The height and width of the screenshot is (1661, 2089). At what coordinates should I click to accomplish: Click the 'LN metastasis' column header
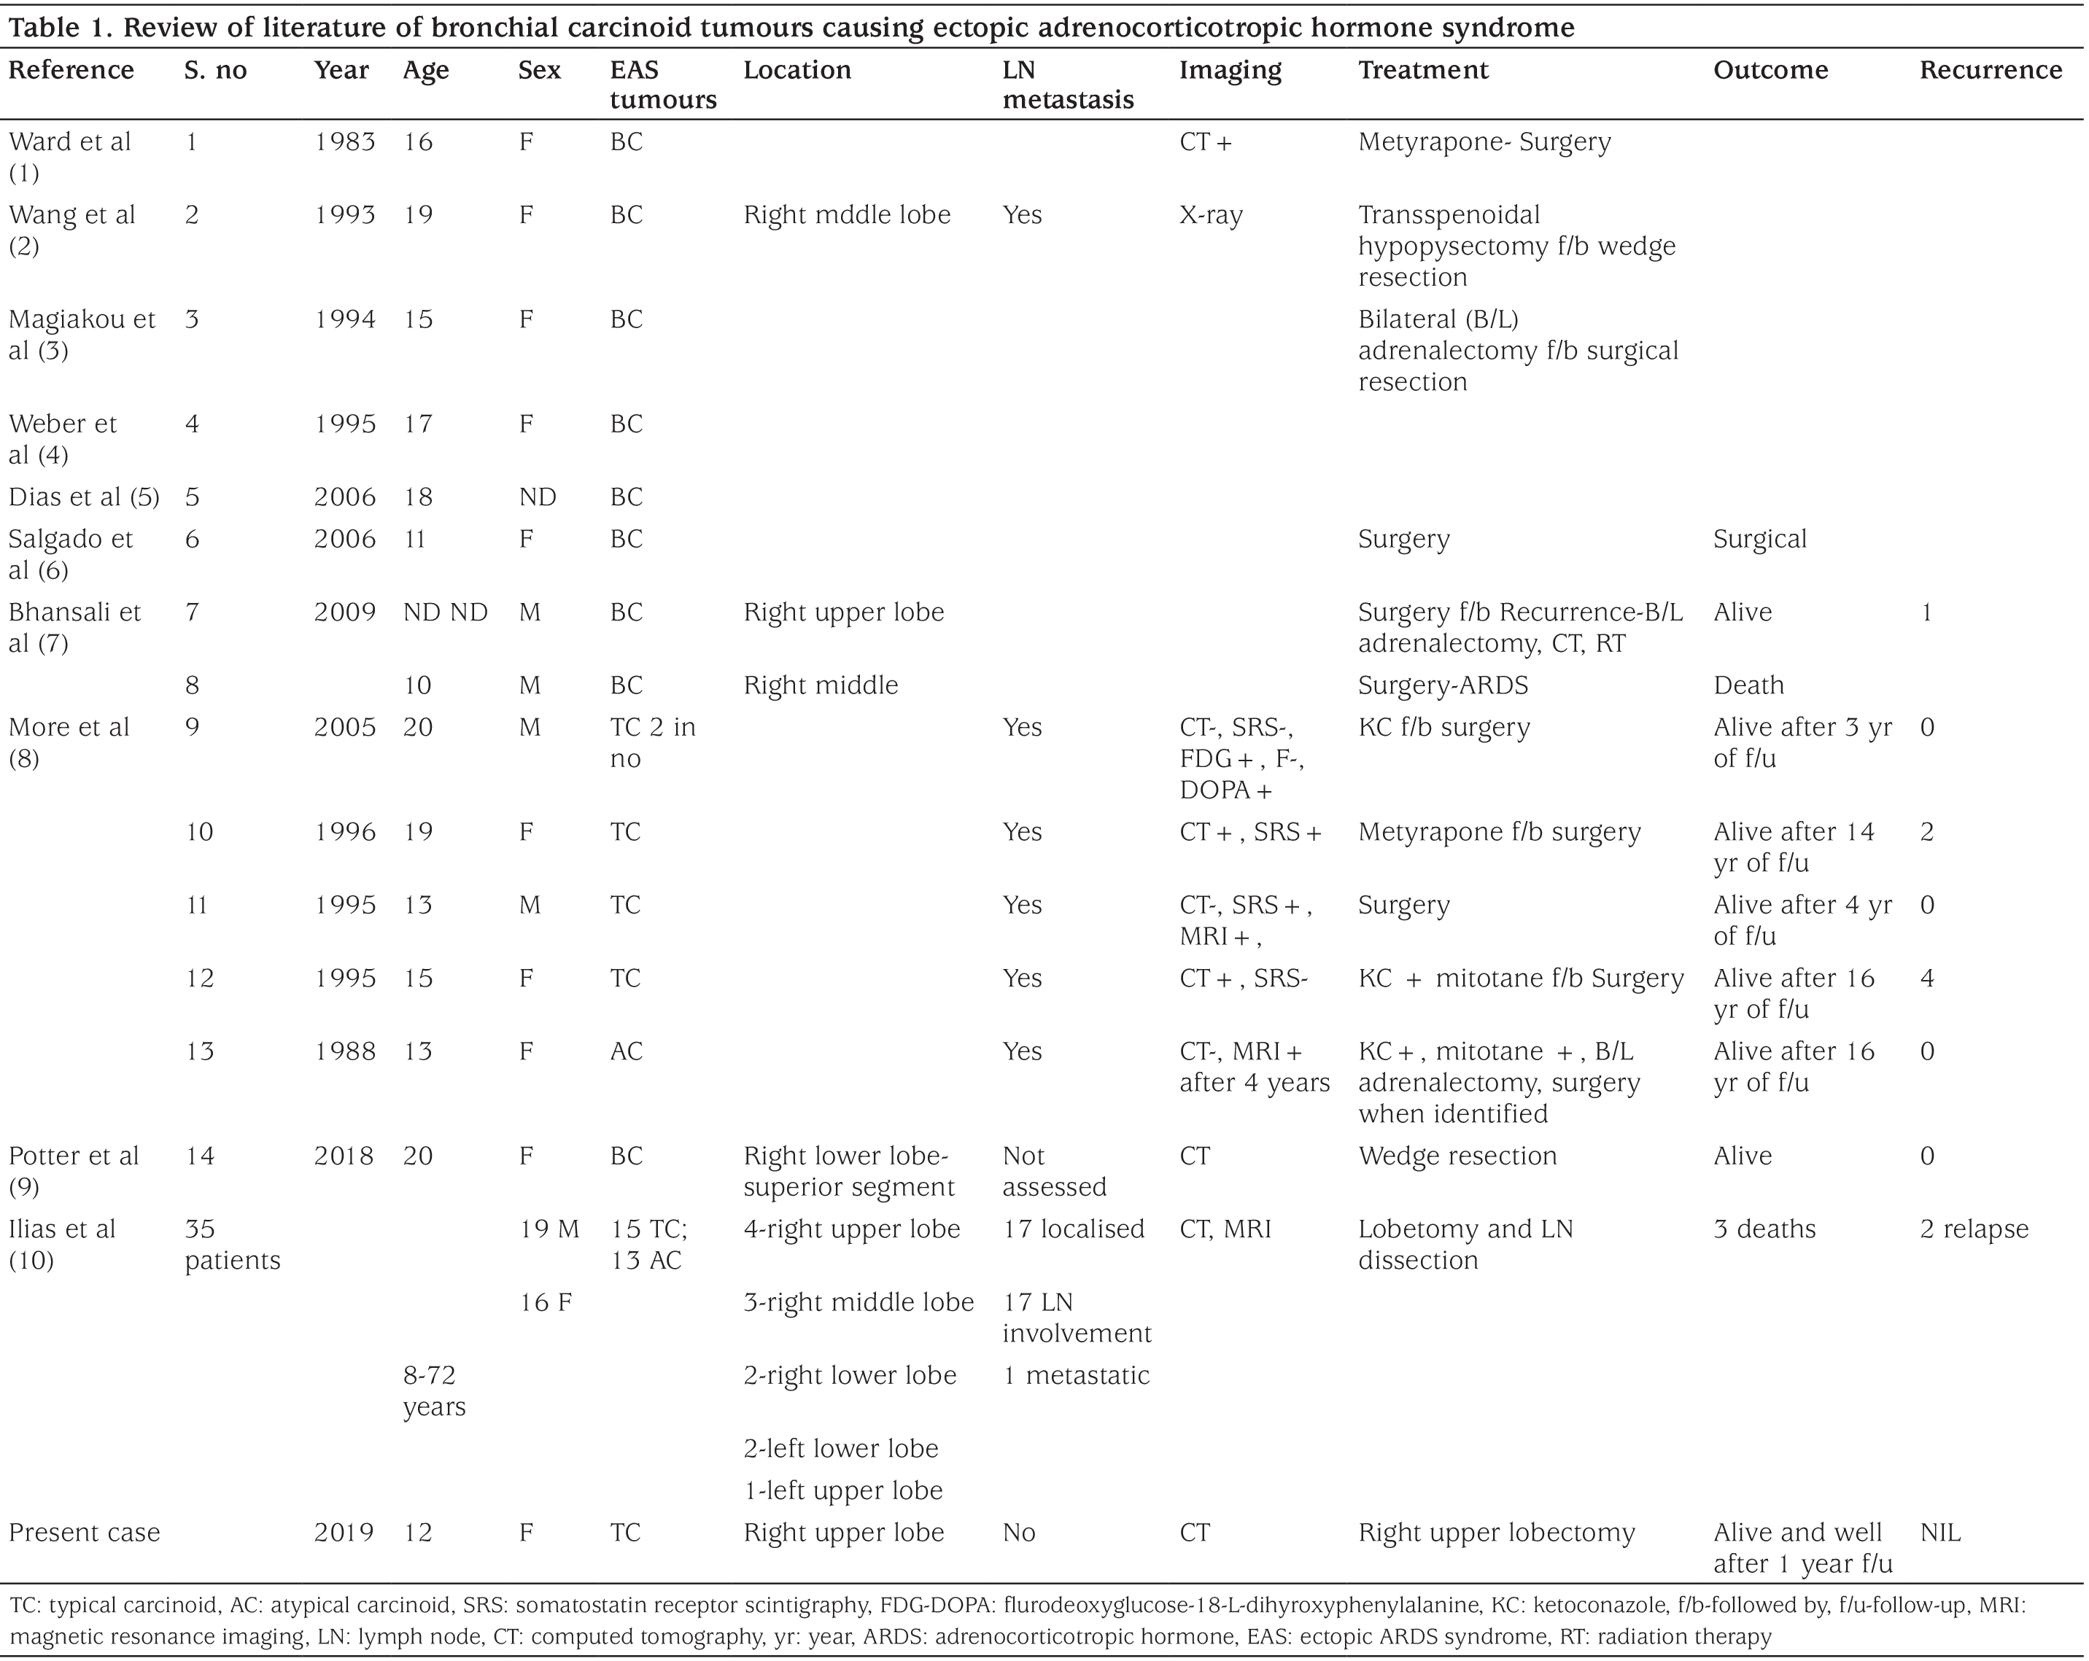click(1068, 85)
